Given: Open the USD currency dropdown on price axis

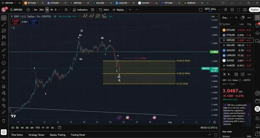Looking at the screenshot, I should (214, 16).
